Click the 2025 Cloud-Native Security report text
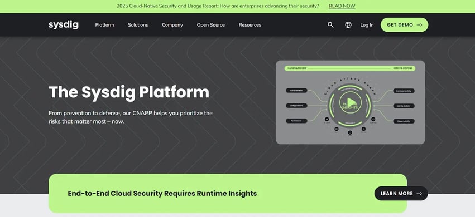Image resolution: width=475 pixels, height=217 pixels. (218, 6)
